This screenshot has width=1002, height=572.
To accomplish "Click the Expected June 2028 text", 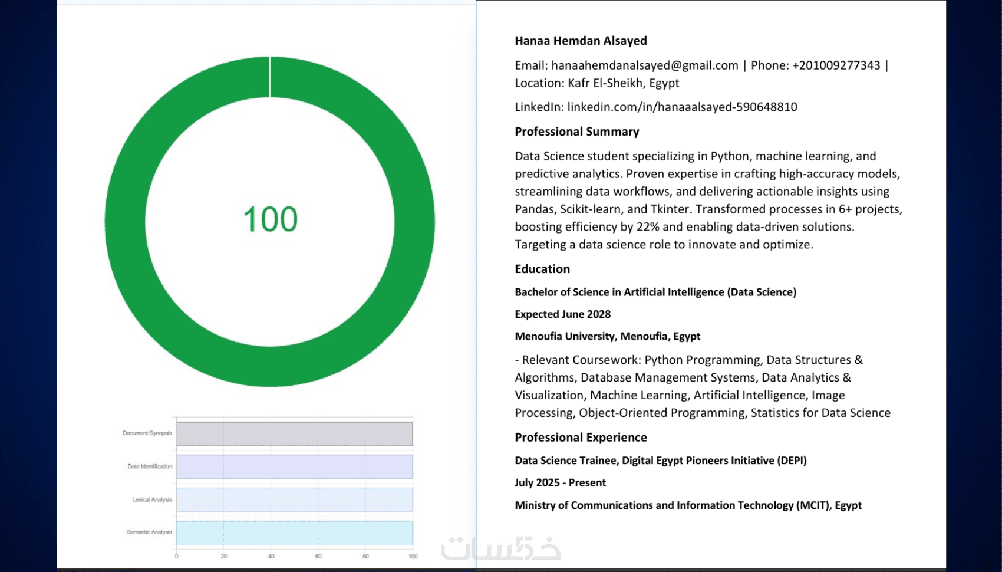I will tap(562, 314).
